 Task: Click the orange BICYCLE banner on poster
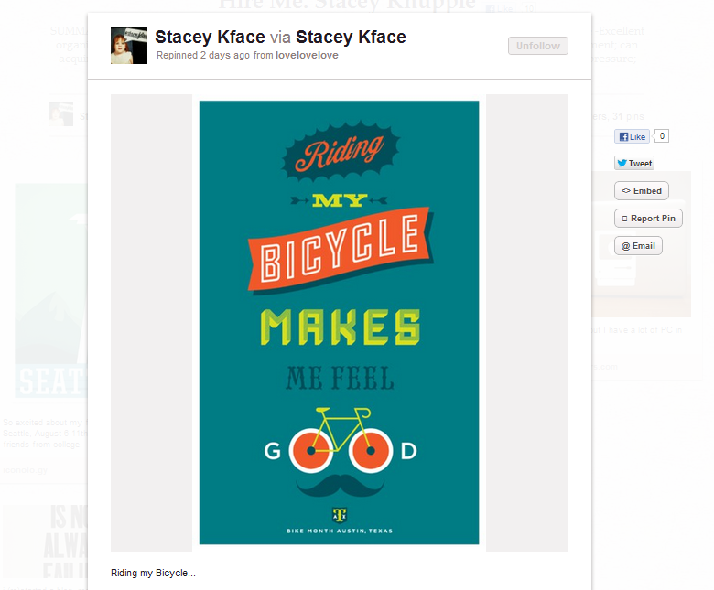pos(341,248)
